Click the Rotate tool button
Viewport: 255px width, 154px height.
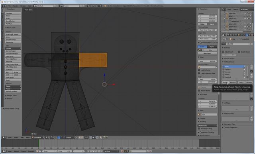(13, 16)
